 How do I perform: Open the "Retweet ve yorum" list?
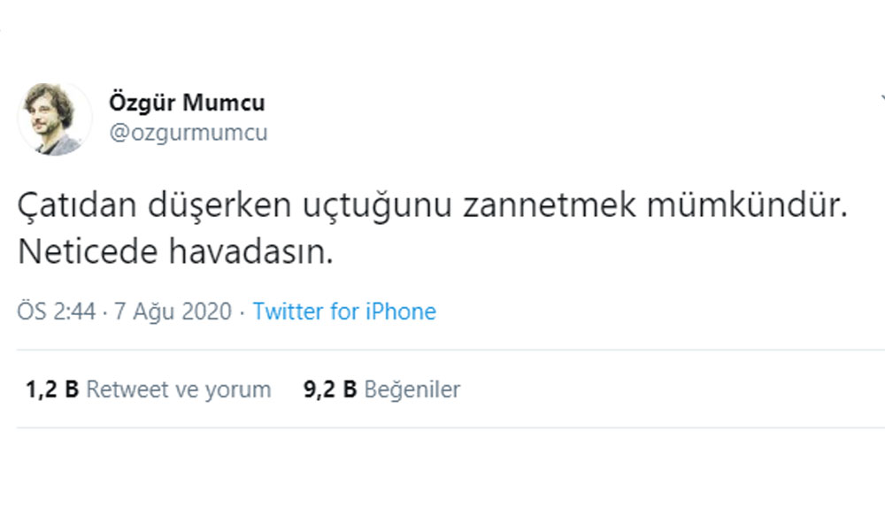pos(179,389)
